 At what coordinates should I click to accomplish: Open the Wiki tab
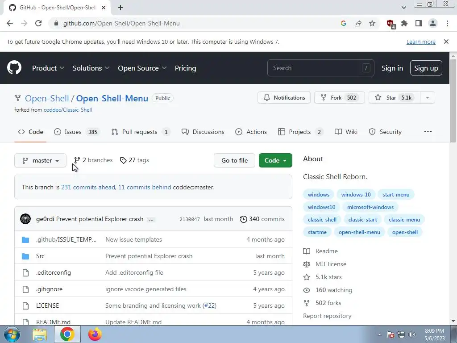click(x=346, y=132)
